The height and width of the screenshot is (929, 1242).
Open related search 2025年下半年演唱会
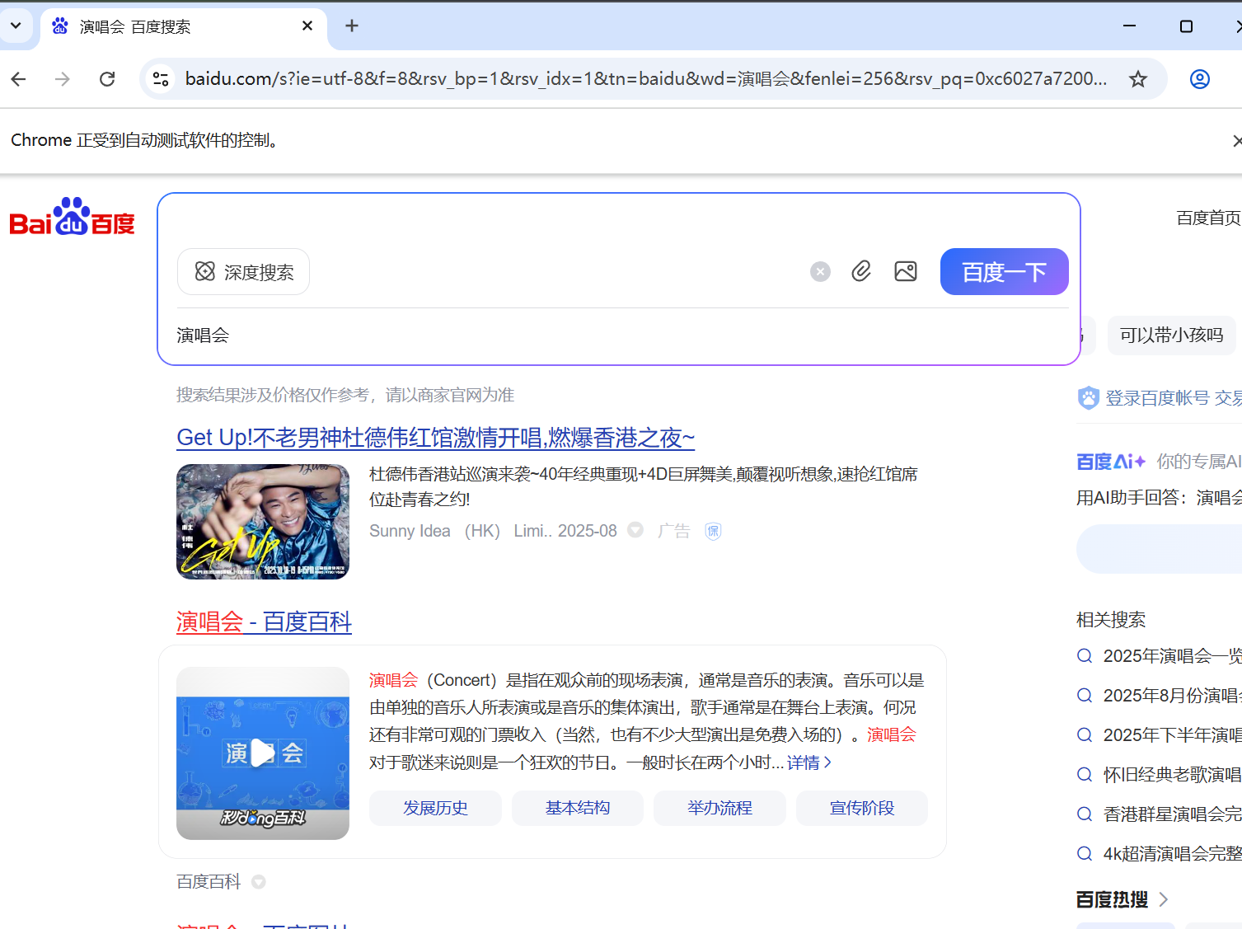1172,735
